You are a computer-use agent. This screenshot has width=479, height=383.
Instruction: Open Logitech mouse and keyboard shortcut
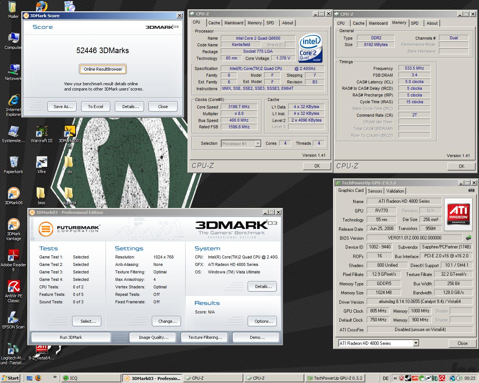pyautogui.click(x=13, y=354)
